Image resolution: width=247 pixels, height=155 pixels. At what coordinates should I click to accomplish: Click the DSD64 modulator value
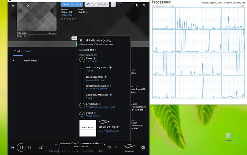89,98
